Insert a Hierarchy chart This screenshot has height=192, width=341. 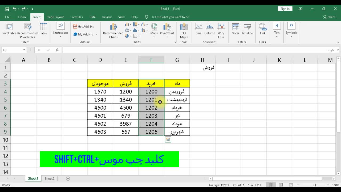coord(136,25)
